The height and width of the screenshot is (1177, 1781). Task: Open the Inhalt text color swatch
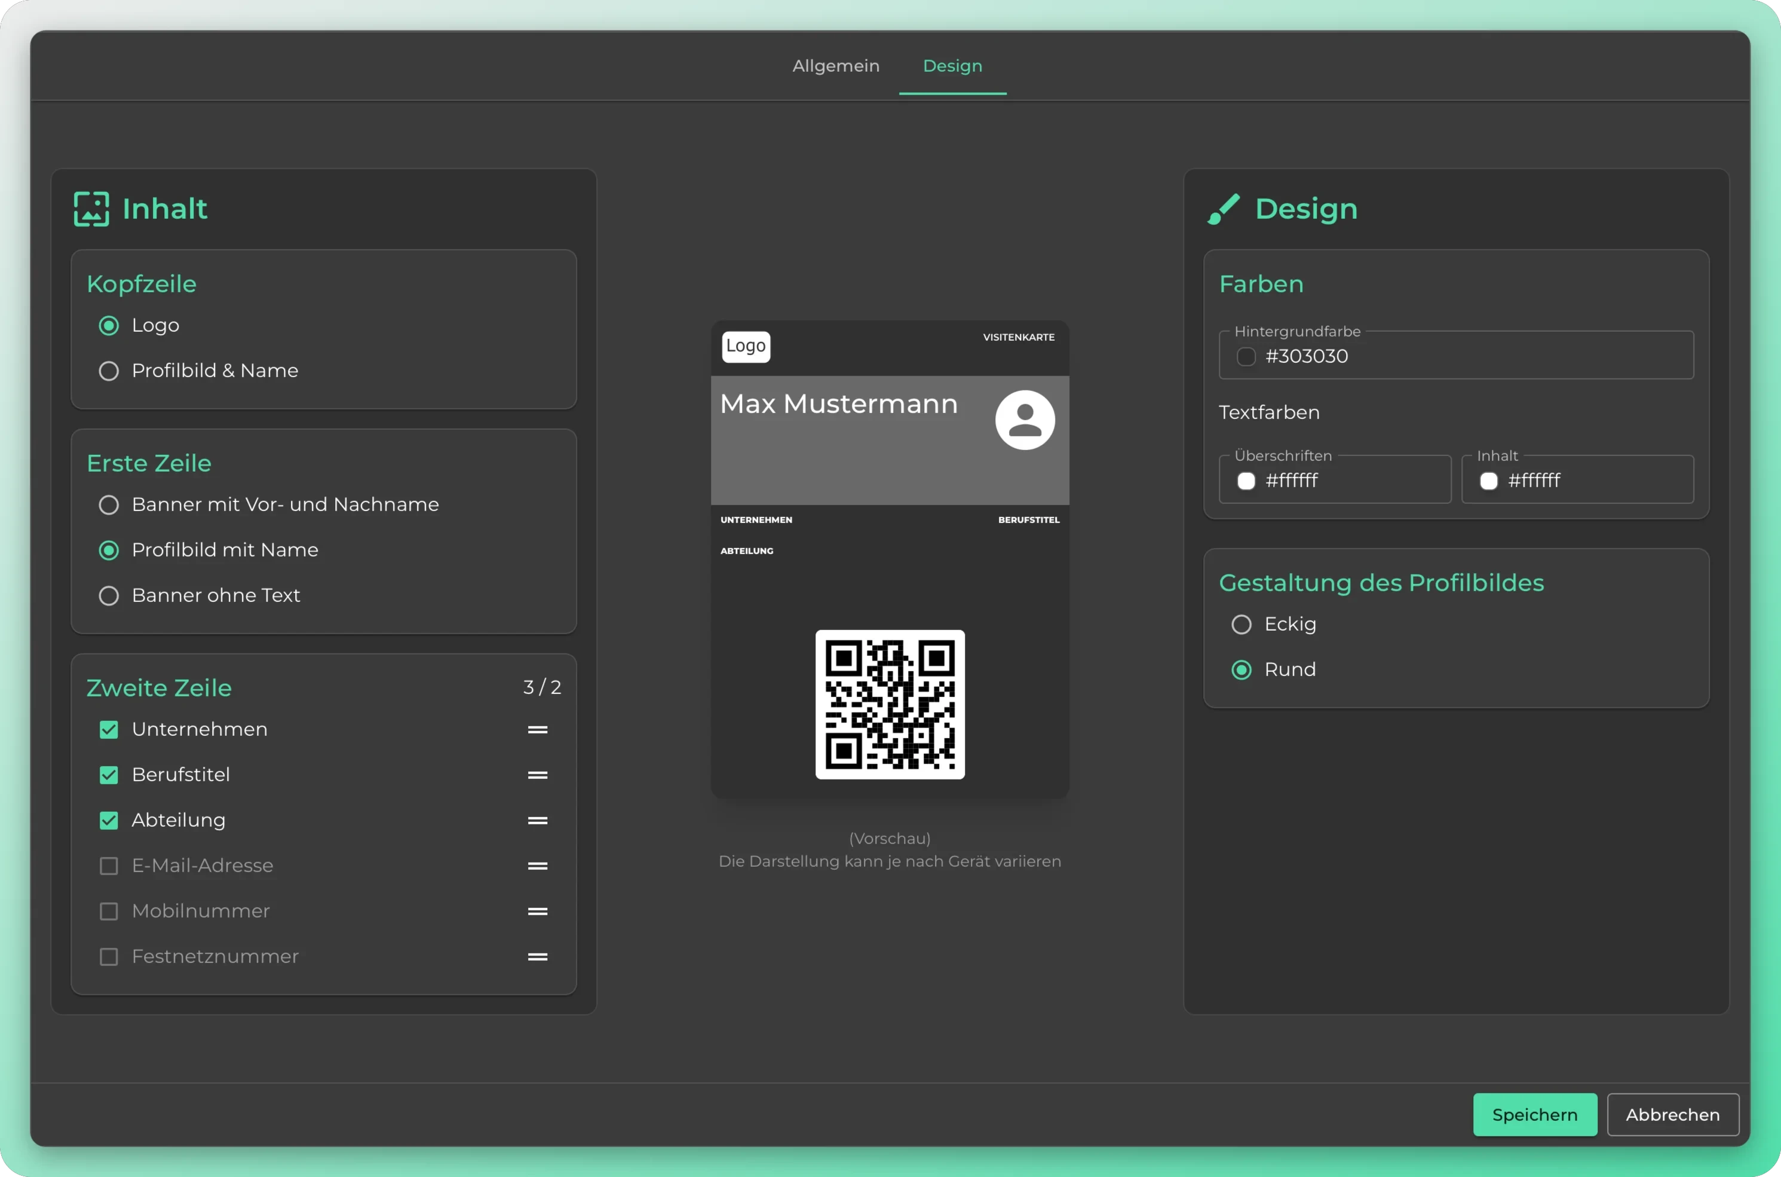coord(1488,481)
